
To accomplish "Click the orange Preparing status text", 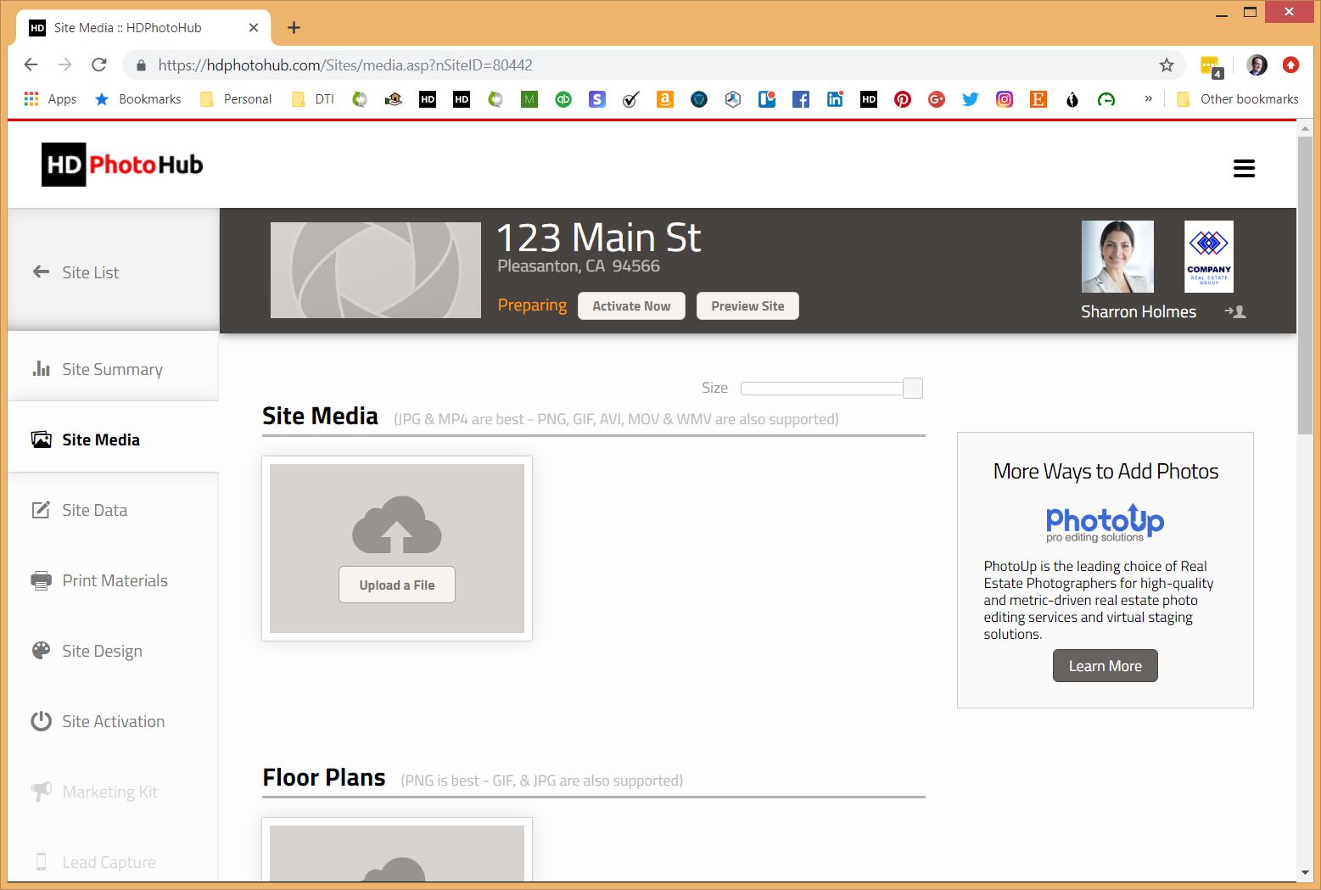I will coord(532,305).
